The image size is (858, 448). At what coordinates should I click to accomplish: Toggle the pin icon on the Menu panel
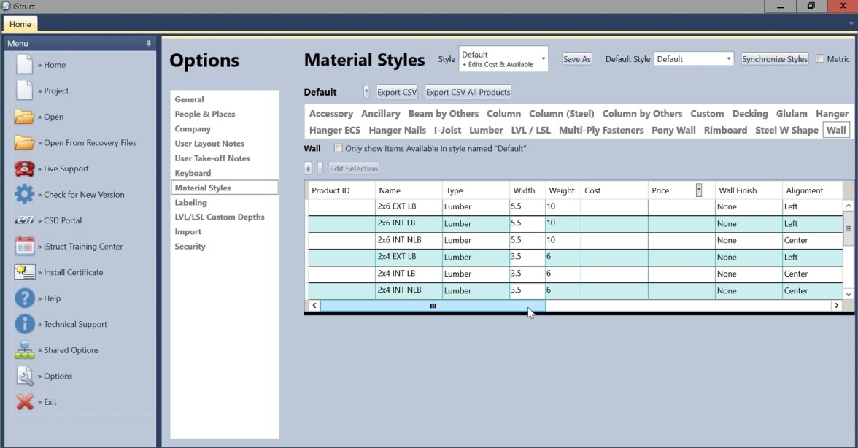149,44
